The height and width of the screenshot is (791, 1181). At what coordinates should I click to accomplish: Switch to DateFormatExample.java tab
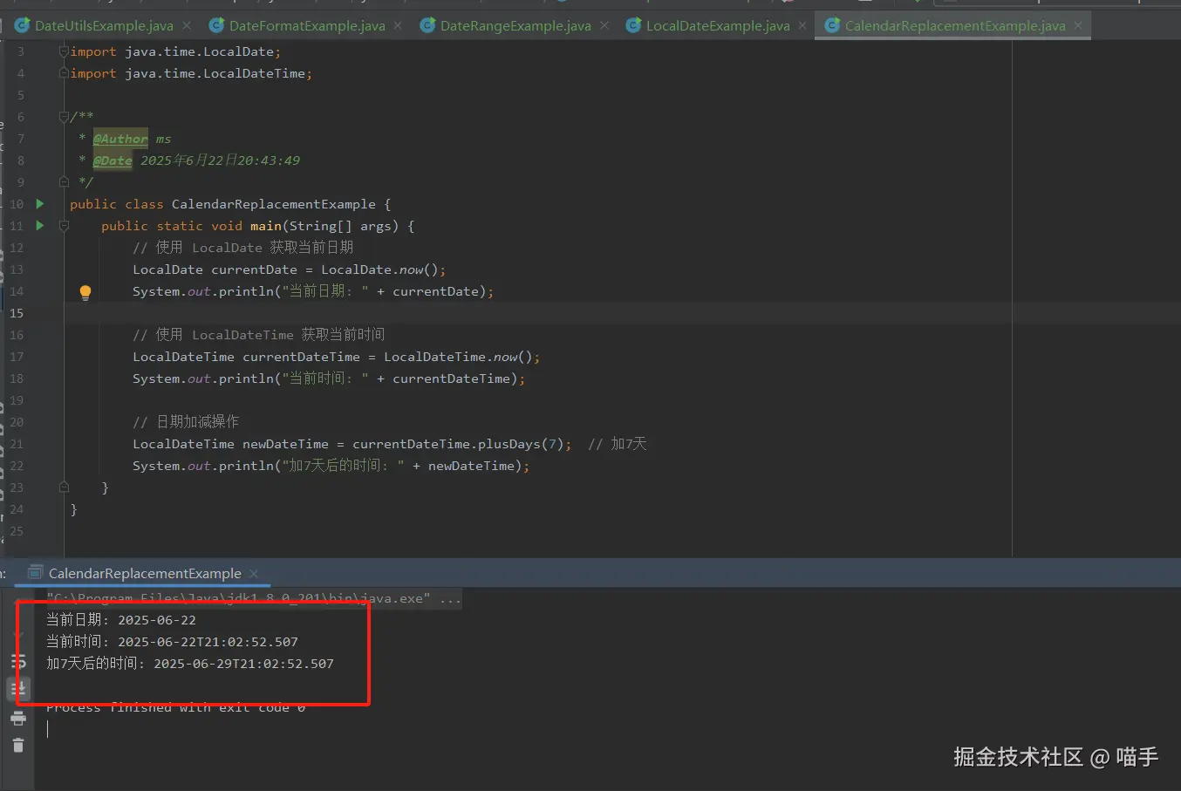coord(305,26)
